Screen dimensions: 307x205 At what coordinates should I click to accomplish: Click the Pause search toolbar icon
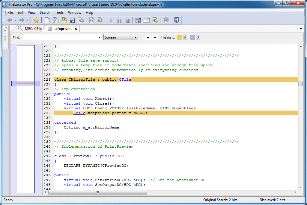119,21
